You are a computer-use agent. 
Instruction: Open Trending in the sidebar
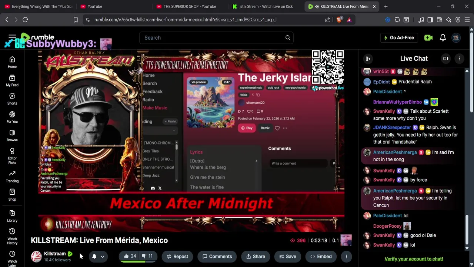pyautogui.click(x=12, y=177)
